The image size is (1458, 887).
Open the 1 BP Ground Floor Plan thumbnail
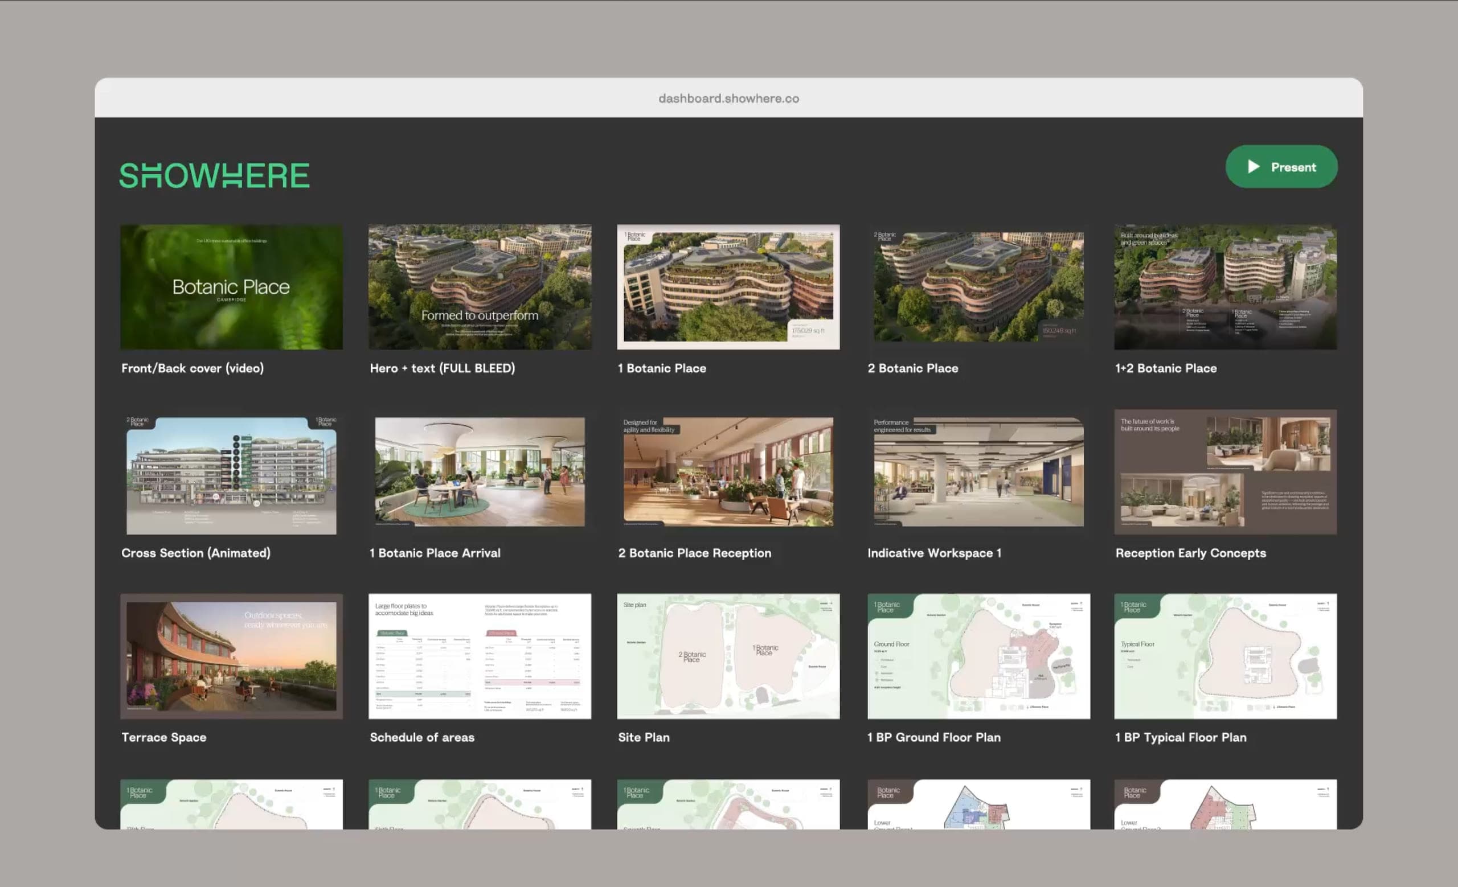point(978,656)
